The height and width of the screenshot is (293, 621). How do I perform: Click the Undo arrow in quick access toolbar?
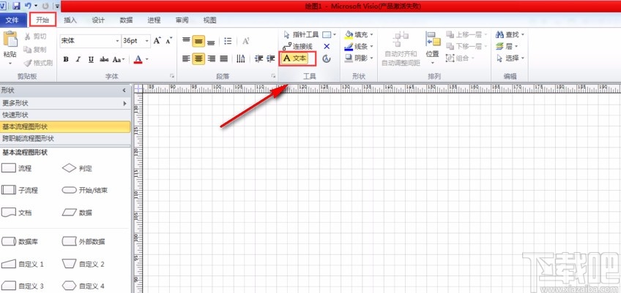point(28,6)
